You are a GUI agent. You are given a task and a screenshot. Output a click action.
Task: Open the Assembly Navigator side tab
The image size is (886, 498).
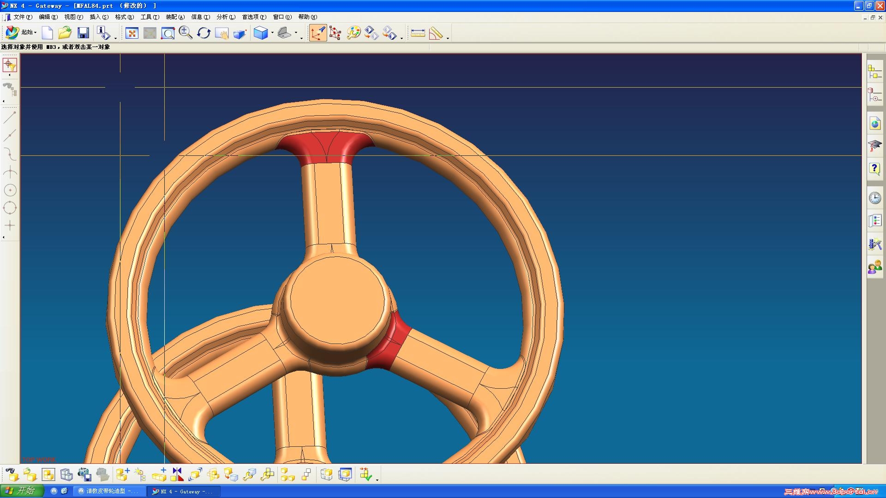[x=874, y=72]
